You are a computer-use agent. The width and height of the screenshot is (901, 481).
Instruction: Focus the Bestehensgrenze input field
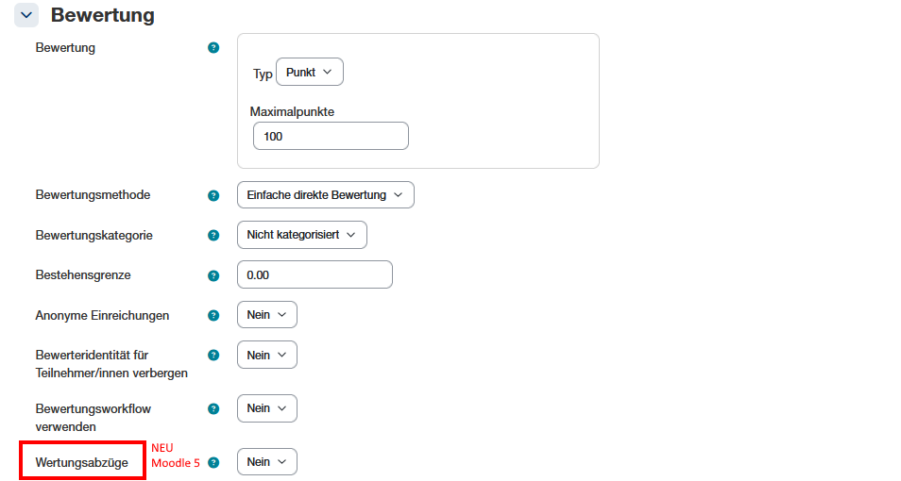pos(314,274)
